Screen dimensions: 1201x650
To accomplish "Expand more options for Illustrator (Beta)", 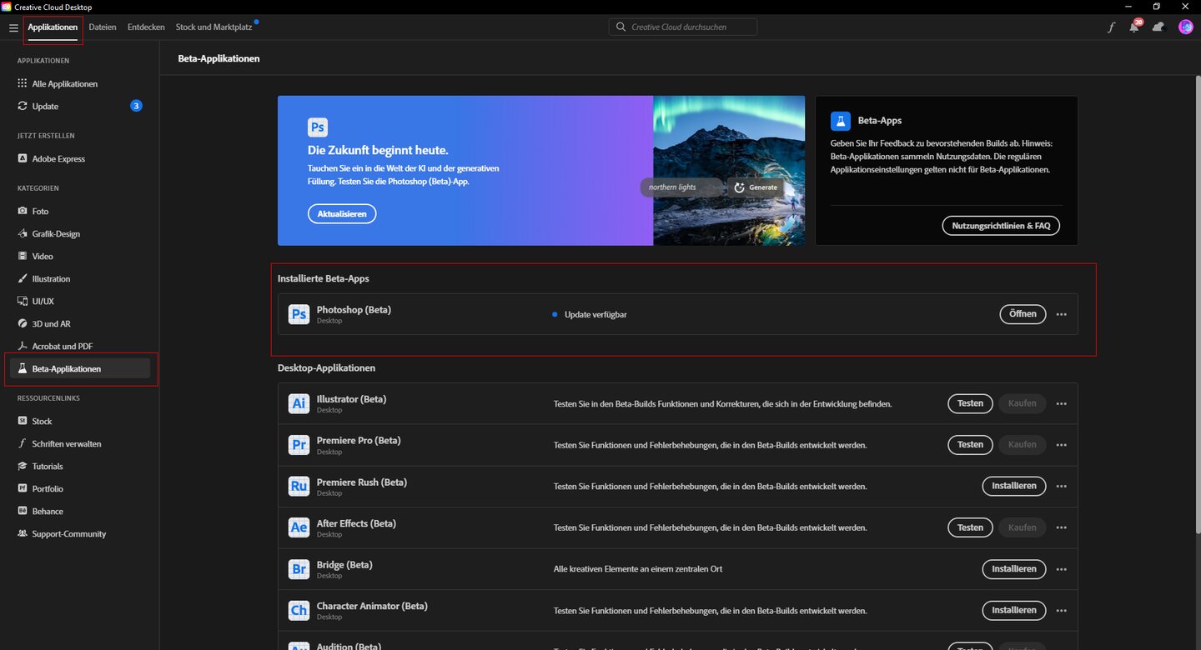I will coord(1062,403).
